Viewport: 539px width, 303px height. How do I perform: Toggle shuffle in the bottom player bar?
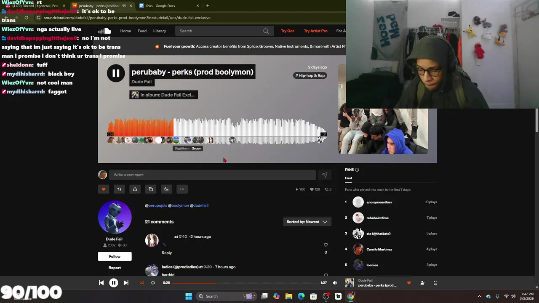coord(141,283)
